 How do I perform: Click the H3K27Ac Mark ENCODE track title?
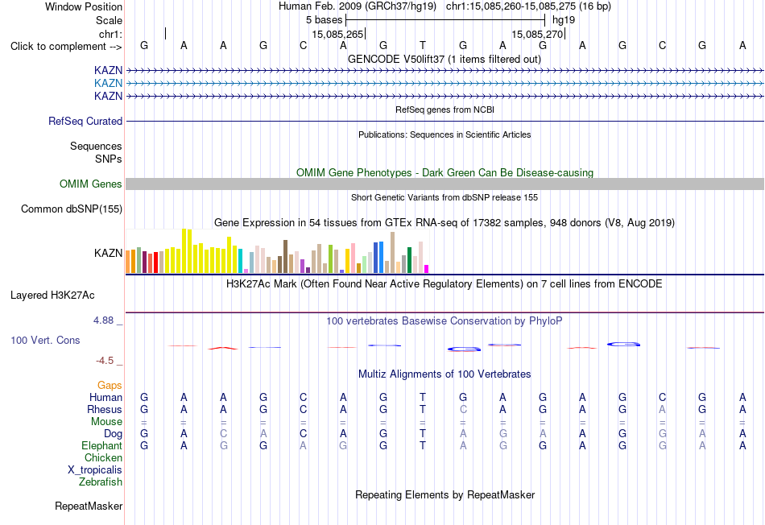[445, 284]
